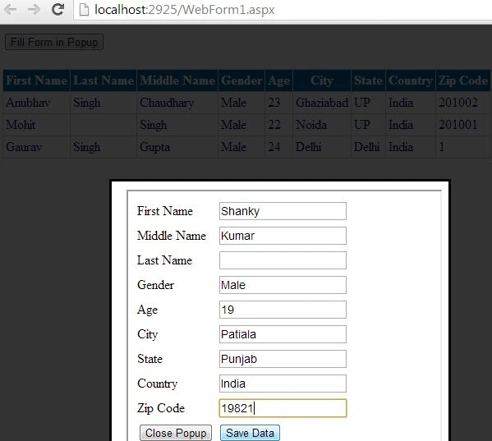Click the Chaudhary middle name cell
The image size is (492, 441).
(x=177, y=103)
